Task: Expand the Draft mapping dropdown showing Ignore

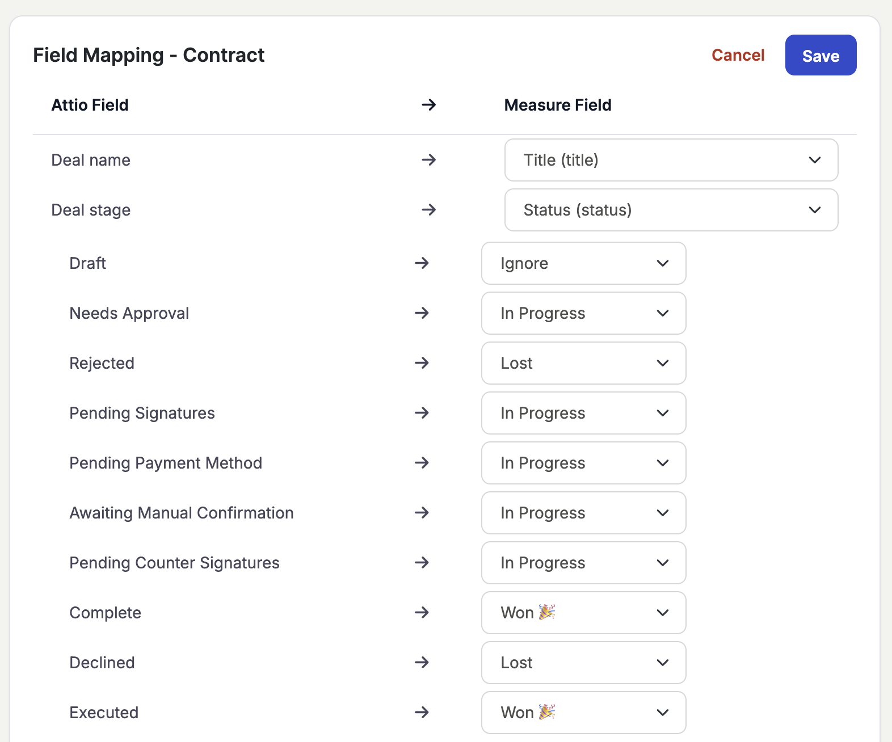Action: point(583,263)
